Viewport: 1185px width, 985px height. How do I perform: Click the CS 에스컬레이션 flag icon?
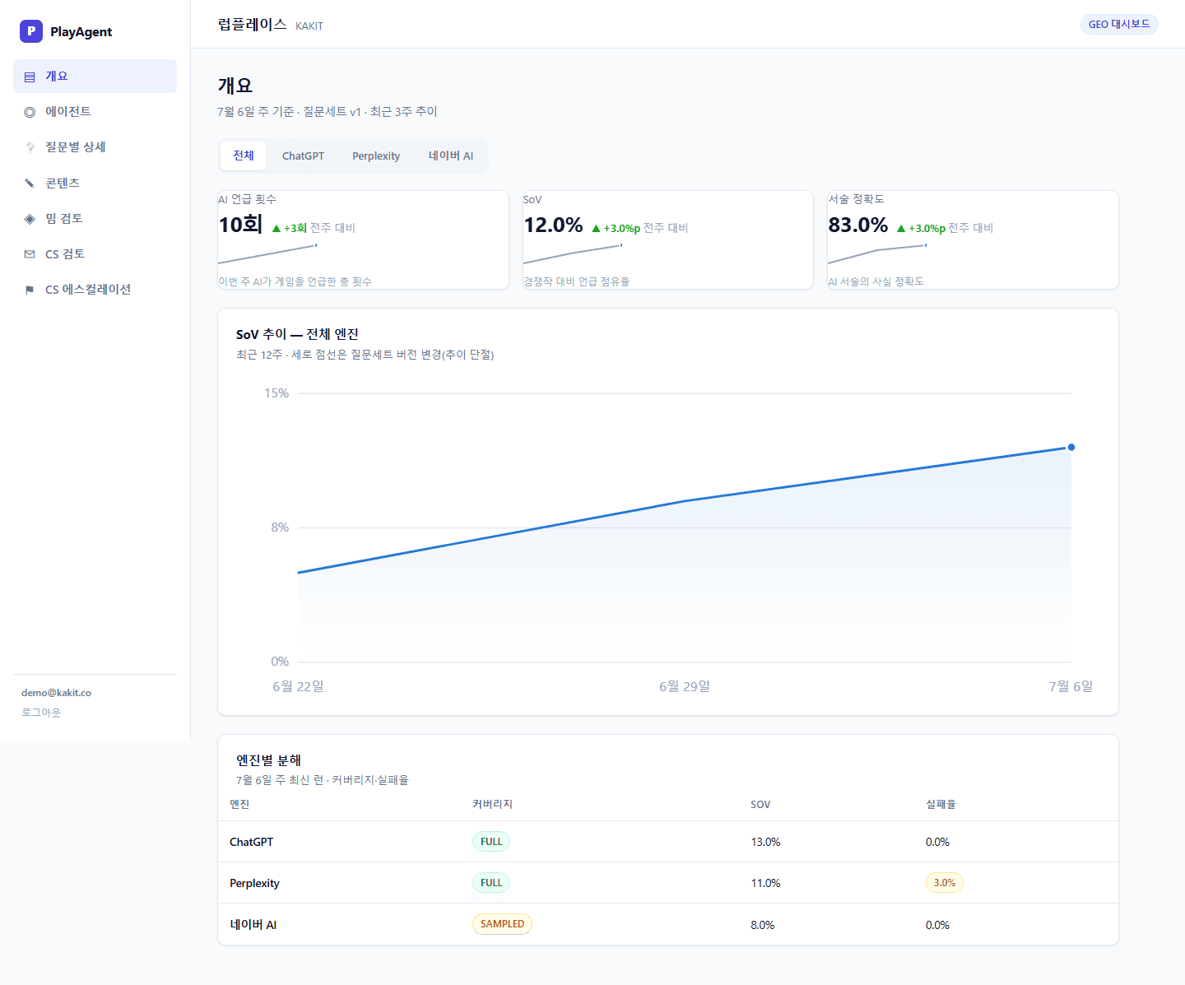click(30, 290)
